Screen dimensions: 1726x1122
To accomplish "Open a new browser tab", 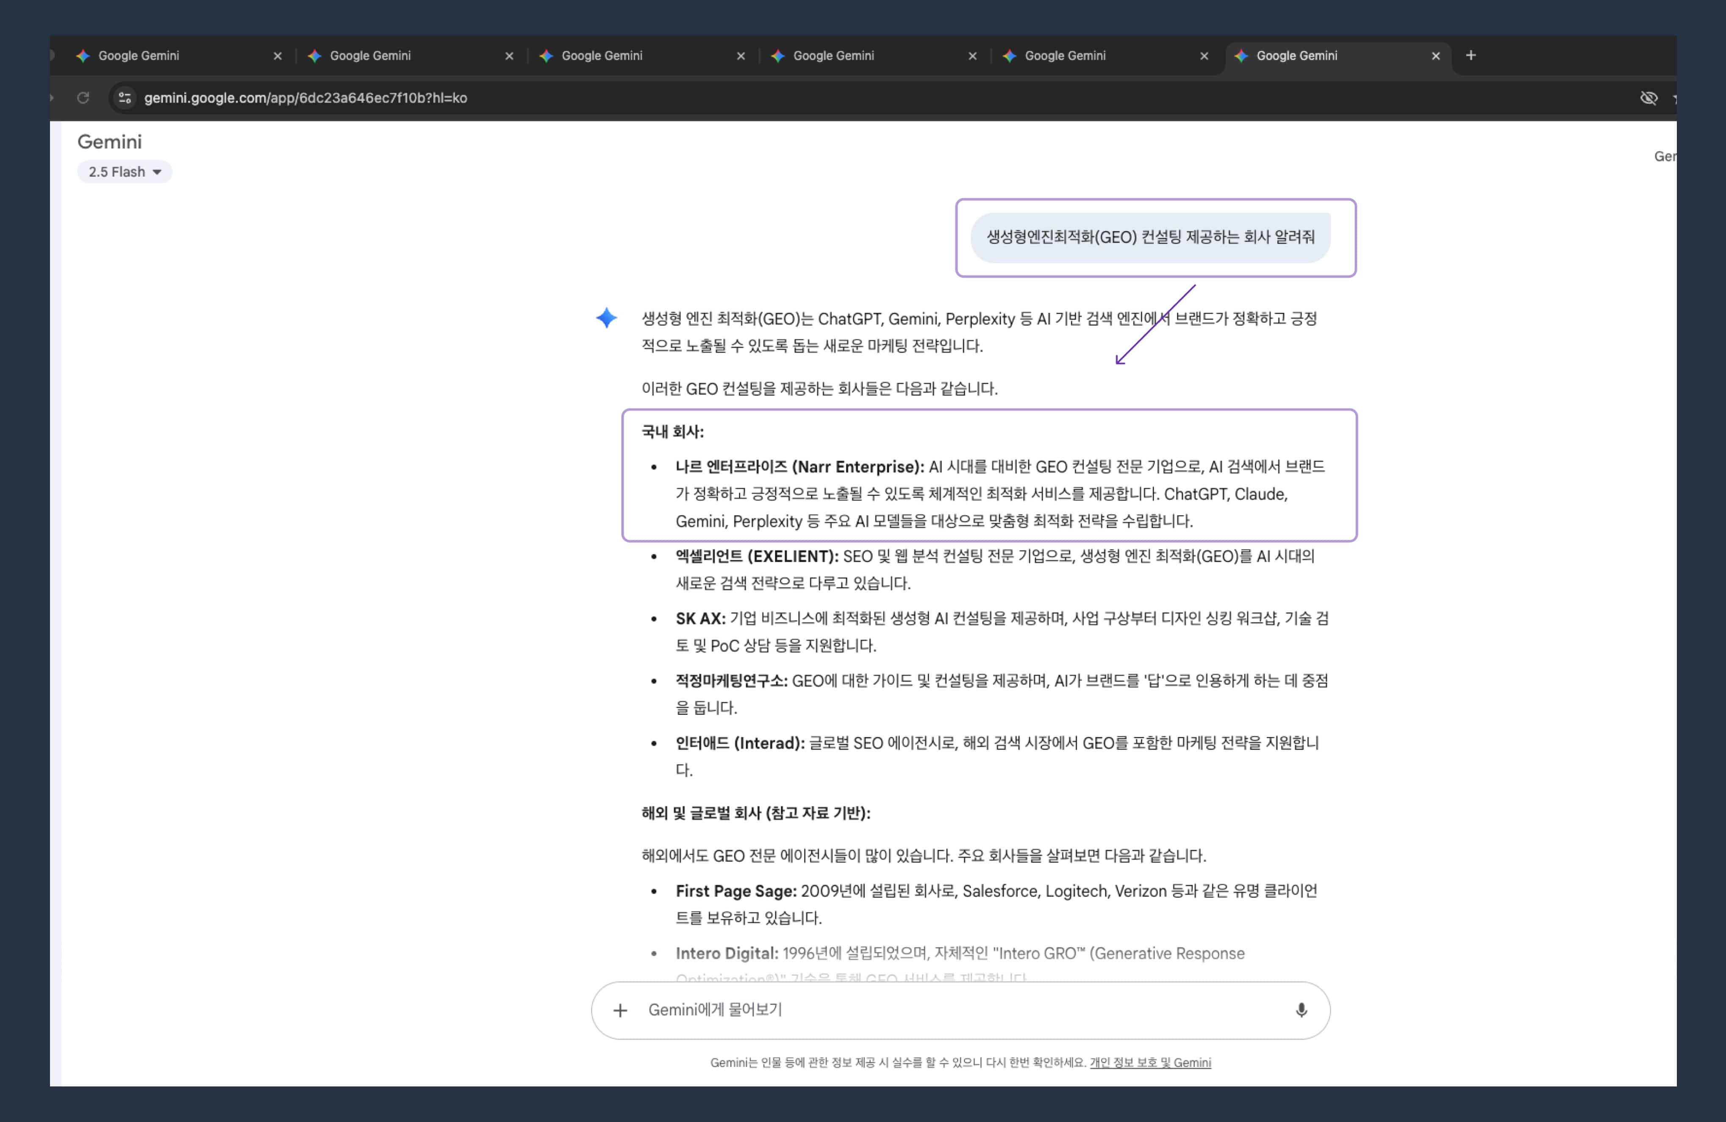I will 1471,55.
